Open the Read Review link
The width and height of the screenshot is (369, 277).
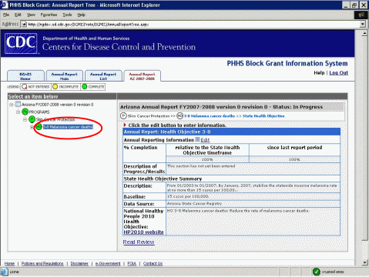click(139, 242)
